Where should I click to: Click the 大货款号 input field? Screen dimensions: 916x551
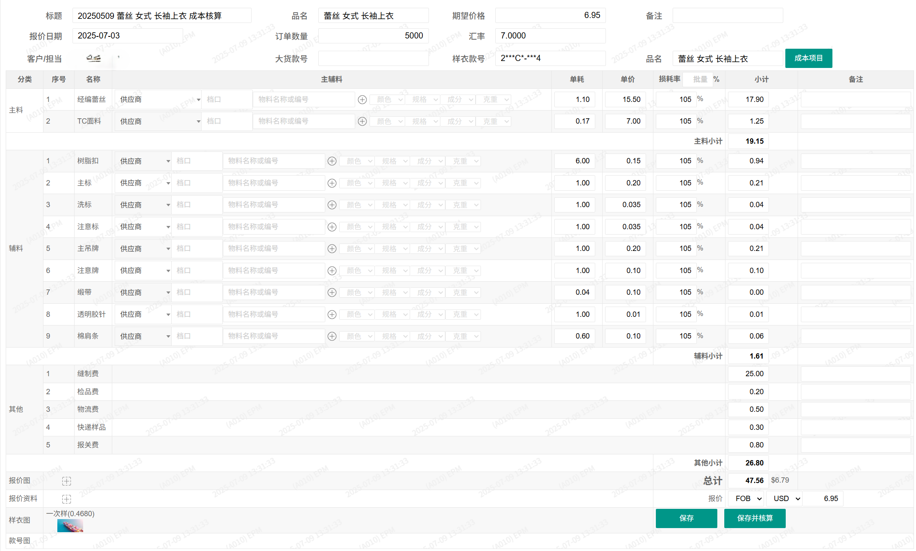click(x=373, y=58)
